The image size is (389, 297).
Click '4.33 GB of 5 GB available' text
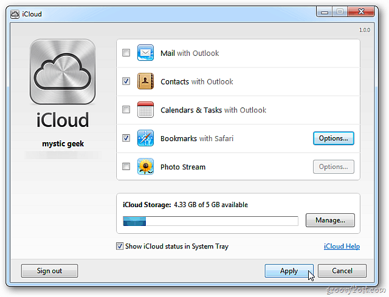tap(211, 205)
